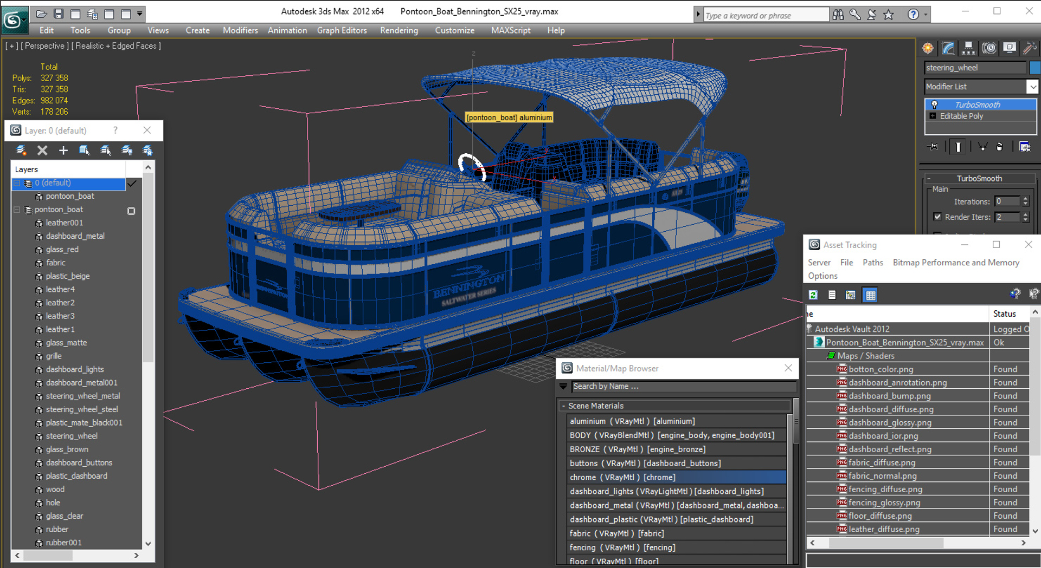
Task: Open the Help dropdown arrow
Action: click(926, 15)
